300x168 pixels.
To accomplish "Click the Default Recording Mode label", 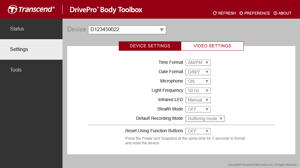I will pyautogui.click(x=159, y=118).
